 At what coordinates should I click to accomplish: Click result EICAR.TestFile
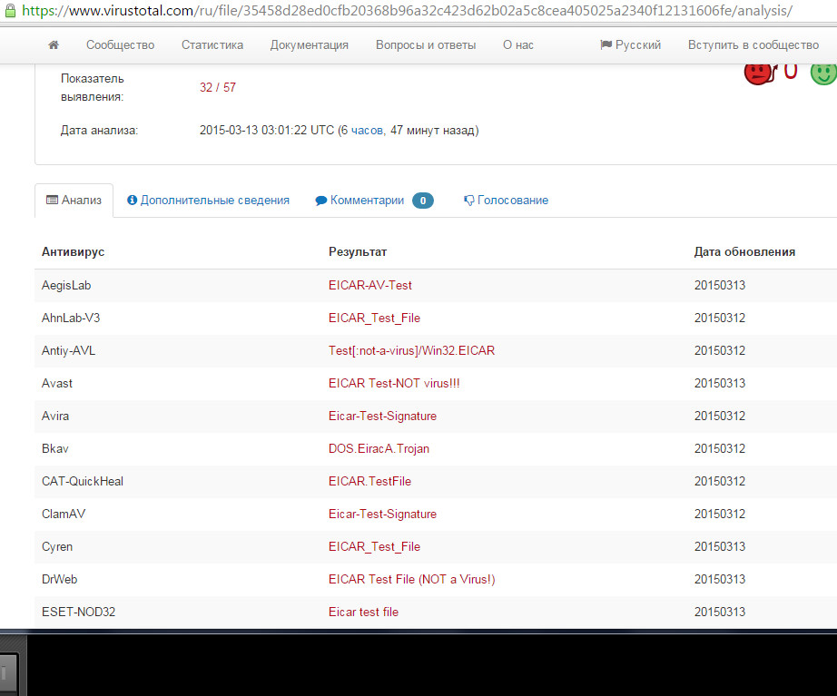pyautogui.click(x=369, y=482)
